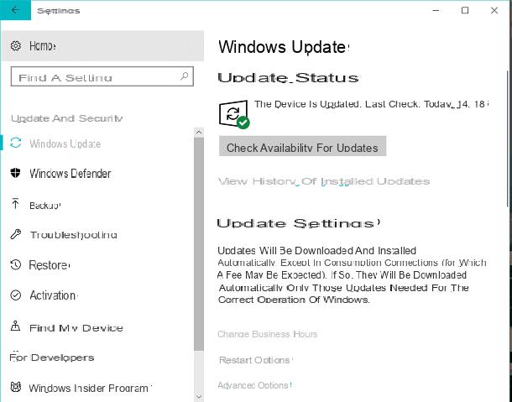Screen dimensions: 512x402
Task: Click the update status icon with the green check
Action: click(x=234, y=115)
